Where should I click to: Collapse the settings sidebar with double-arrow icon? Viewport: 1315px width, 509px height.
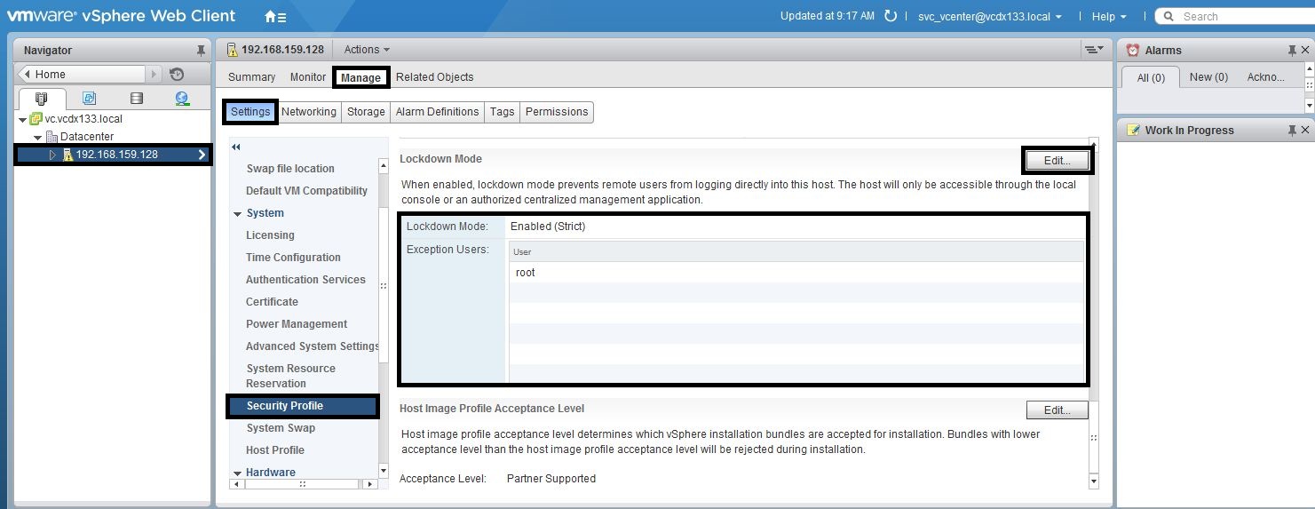236,147
